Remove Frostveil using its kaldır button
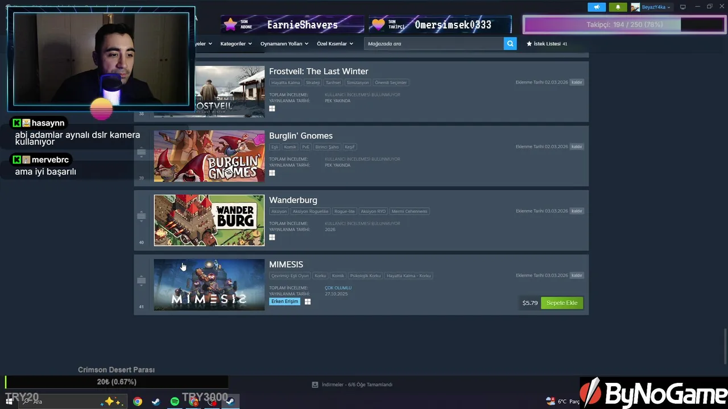This screenshot has width=728, height=409. [577, 82]
